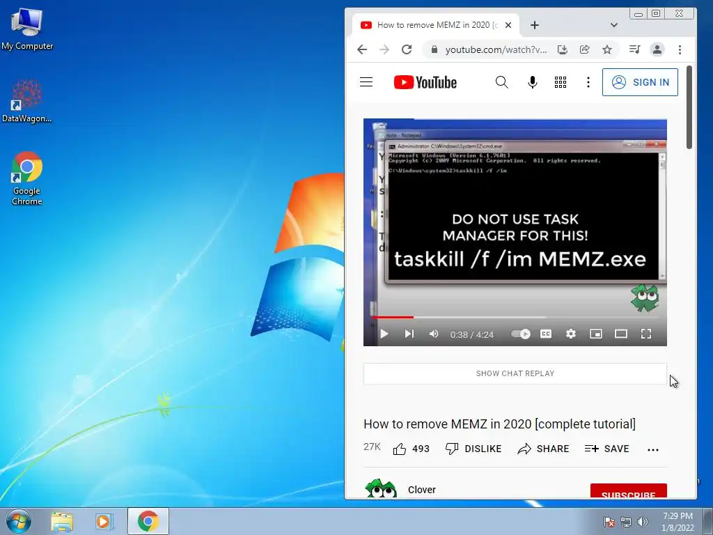
Task: Click Chrome taskbar button
Action: pyautogui.click(x=148, y=521)
